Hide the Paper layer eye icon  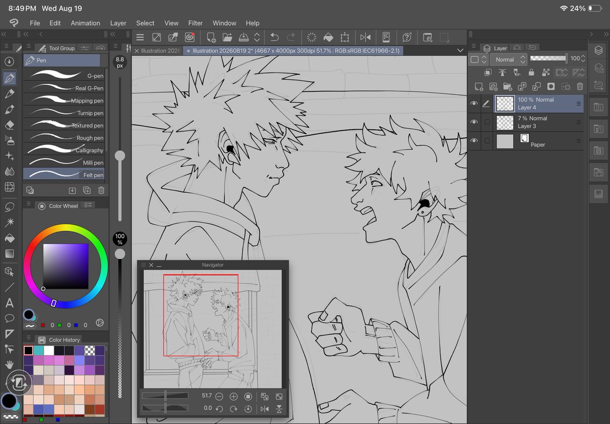pos(474,141)
